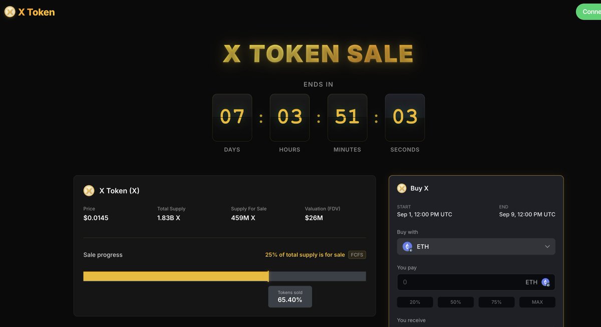Screen dimensions: 601x327
Task: Click the ETH icon inside You pay field
Action: click(545, 282)
